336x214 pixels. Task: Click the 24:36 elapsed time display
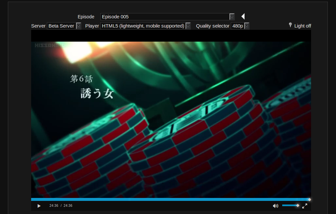(x=54, y=206)
